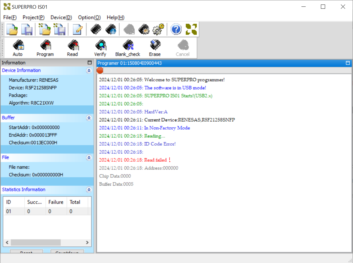353x263 pixels.
Task: Open the File(F) menu
Action: pos(10,17)
